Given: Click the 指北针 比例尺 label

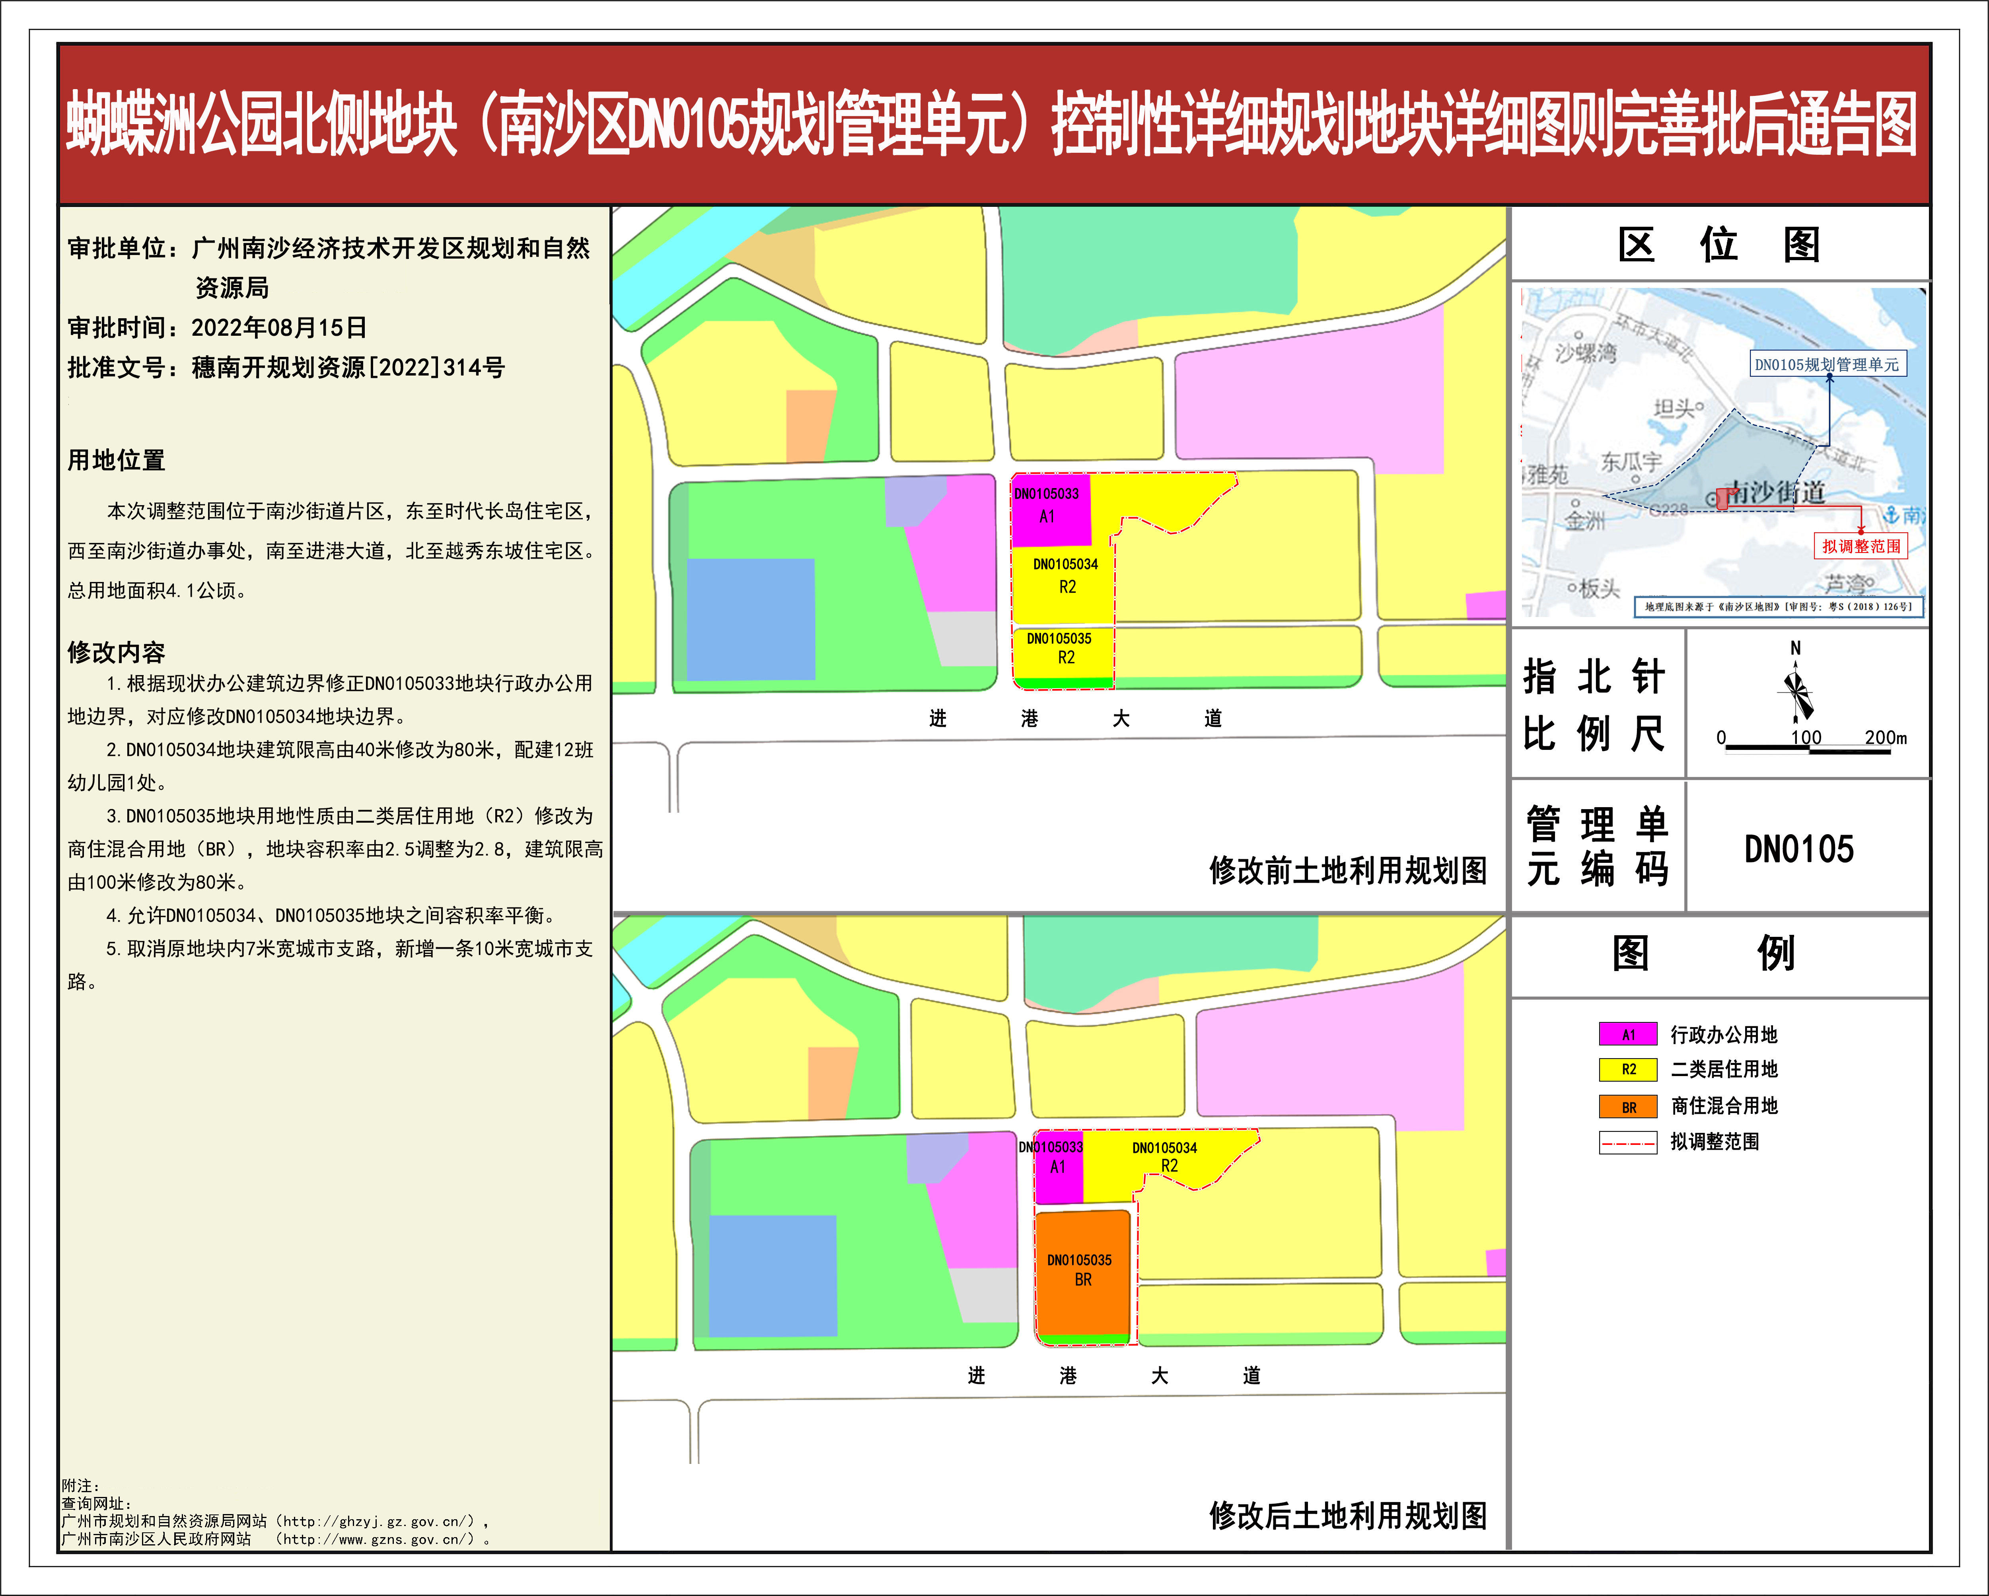Looking at the screenshot, I should click(1594, 705).
